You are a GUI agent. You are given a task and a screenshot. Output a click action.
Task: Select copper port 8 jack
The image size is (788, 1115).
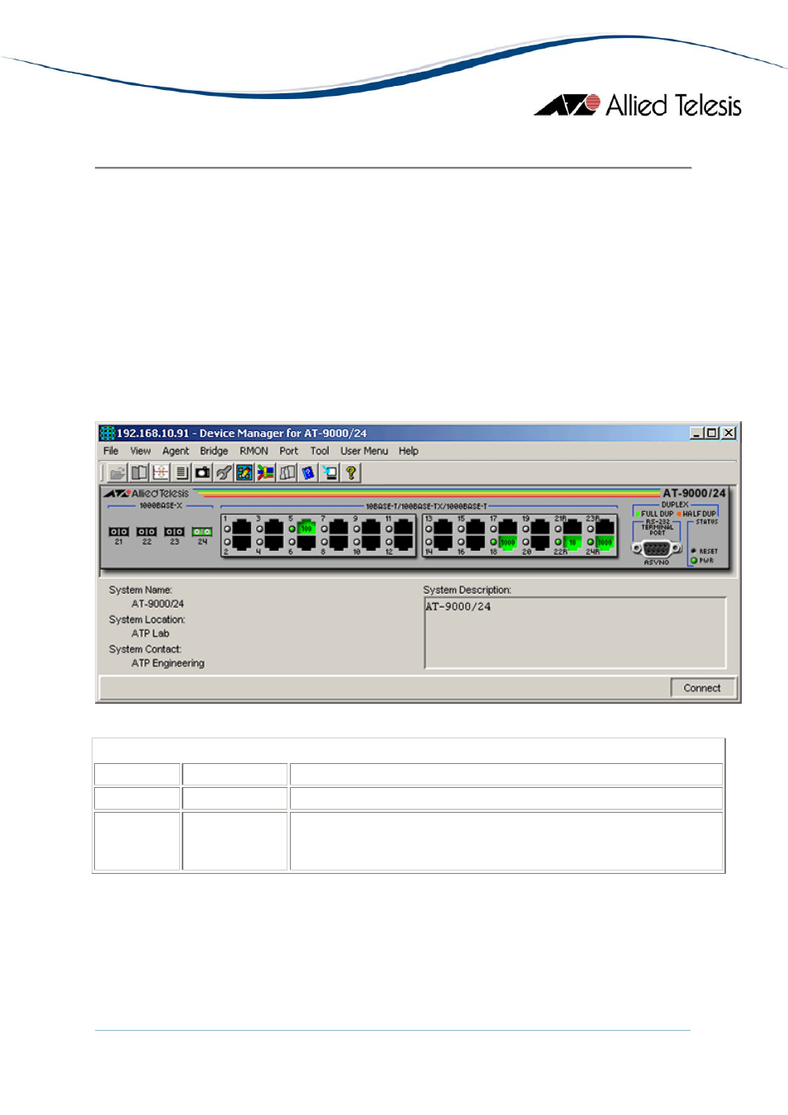(339, 542)
